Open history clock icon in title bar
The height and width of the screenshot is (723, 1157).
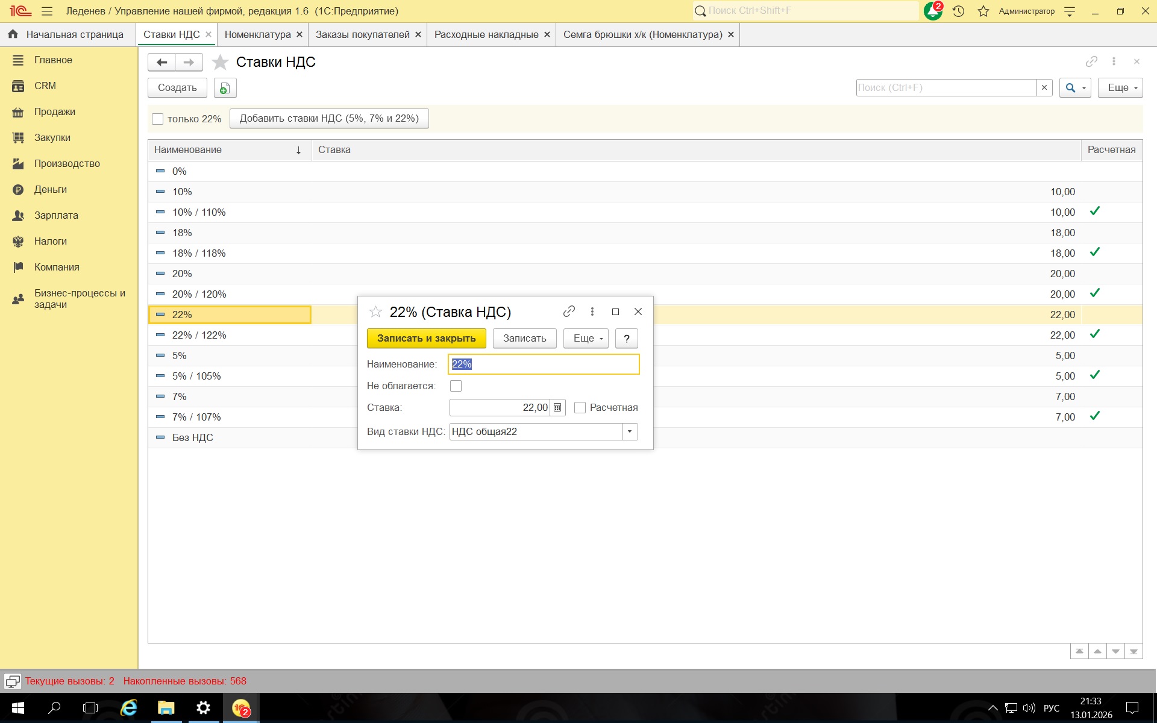pos(958,11)
